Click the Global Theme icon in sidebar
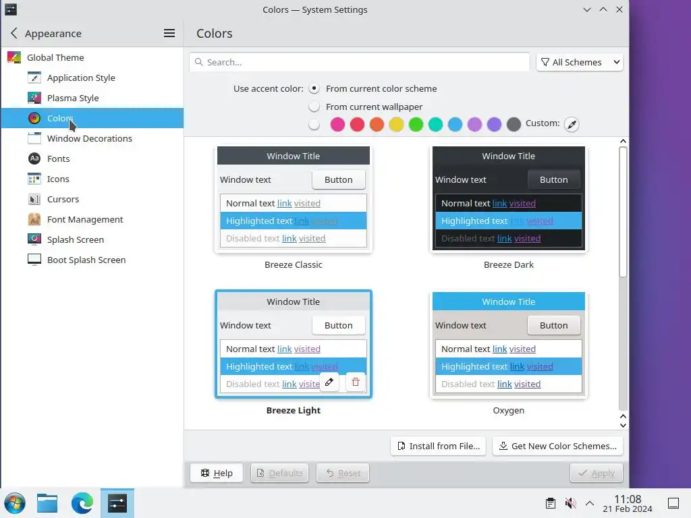The height and width of the screenshot is (518, 691). [x=14, y=57]
